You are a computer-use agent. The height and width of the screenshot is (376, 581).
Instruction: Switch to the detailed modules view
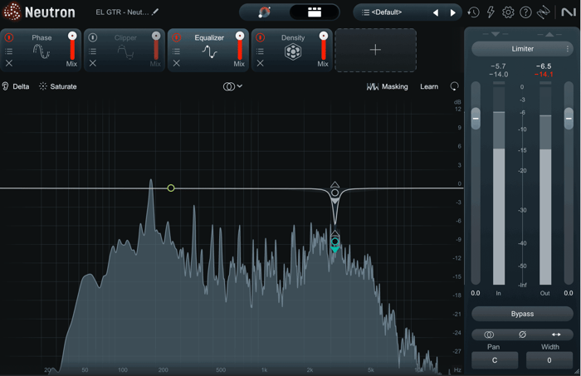tap(315, 12)
